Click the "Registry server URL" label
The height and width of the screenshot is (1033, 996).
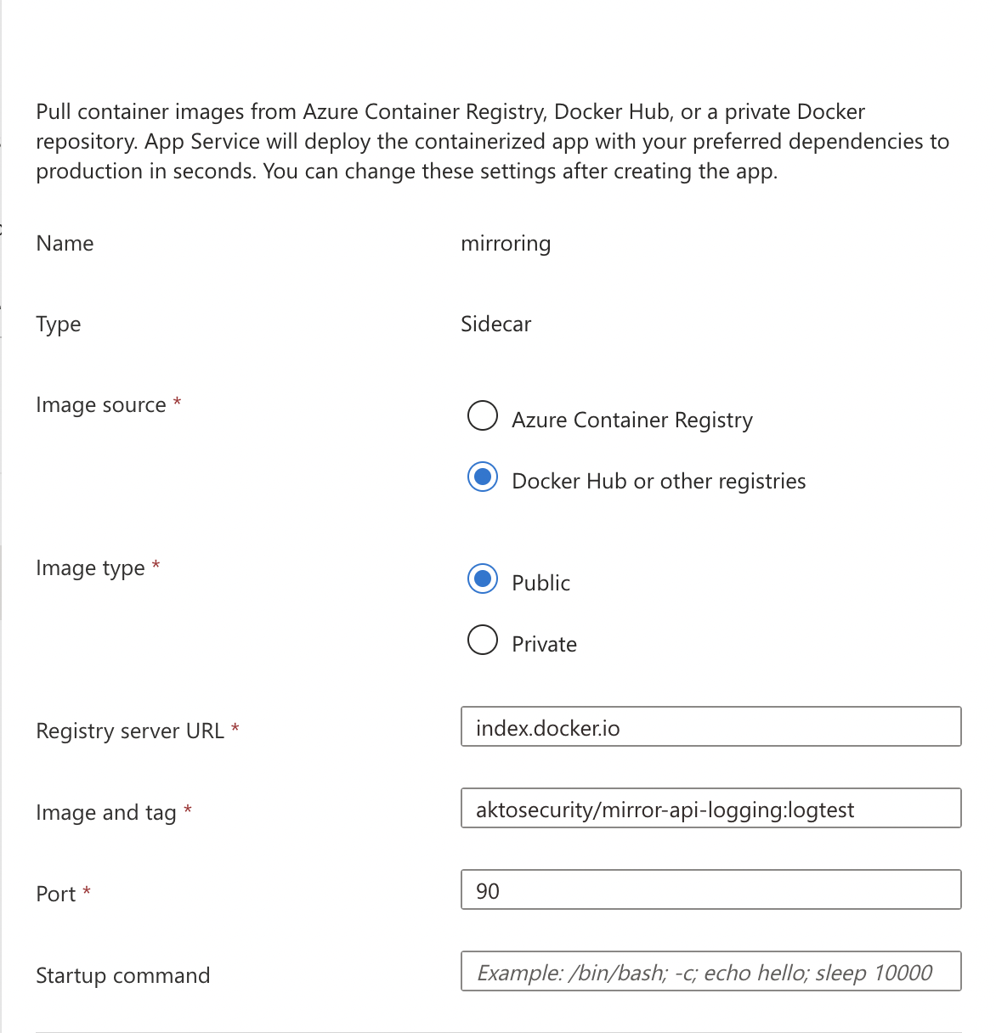tap(129, 731)
